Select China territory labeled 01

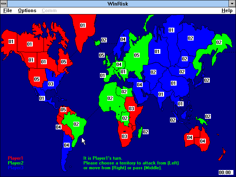(173, 83)
